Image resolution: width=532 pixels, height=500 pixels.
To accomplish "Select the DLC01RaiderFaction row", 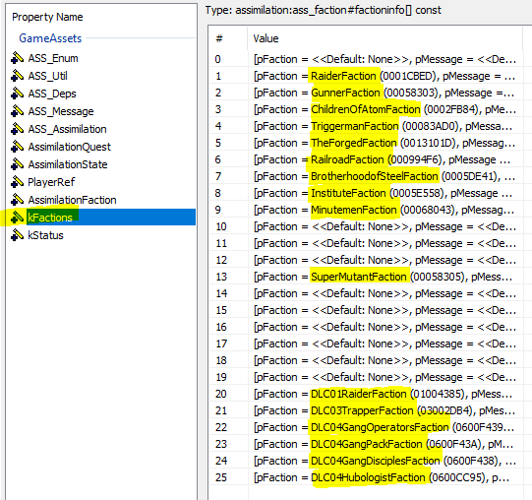I will click(x=366, y=394).
